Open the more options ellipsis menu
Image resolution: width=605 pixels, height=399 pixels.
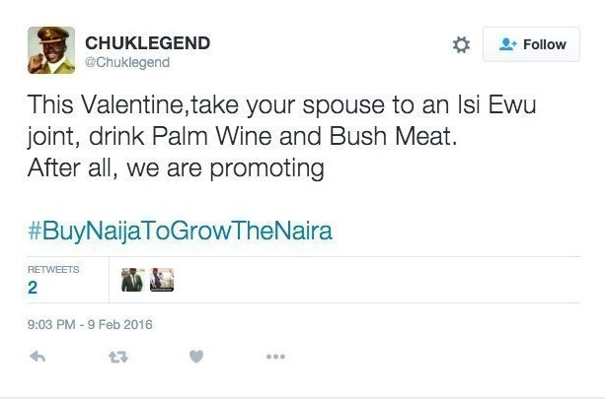[x=275, y=357]
